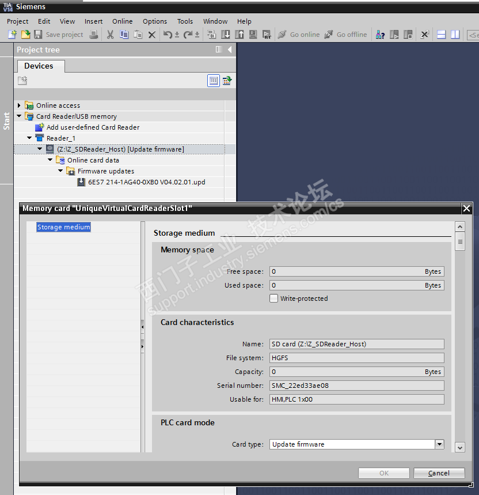Screen dimensions: 479x495
Task: Click the Paste toolbar icon
Action: tap(138, 35)
